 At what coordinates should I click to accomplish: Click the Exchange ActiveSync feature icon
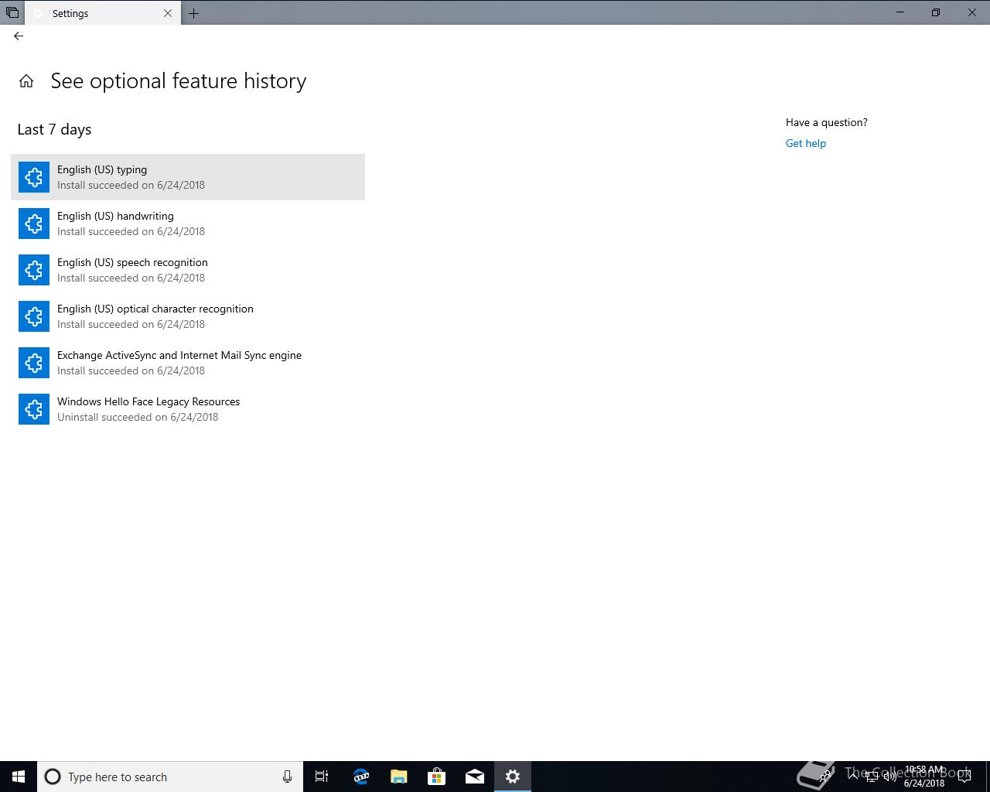34,363
